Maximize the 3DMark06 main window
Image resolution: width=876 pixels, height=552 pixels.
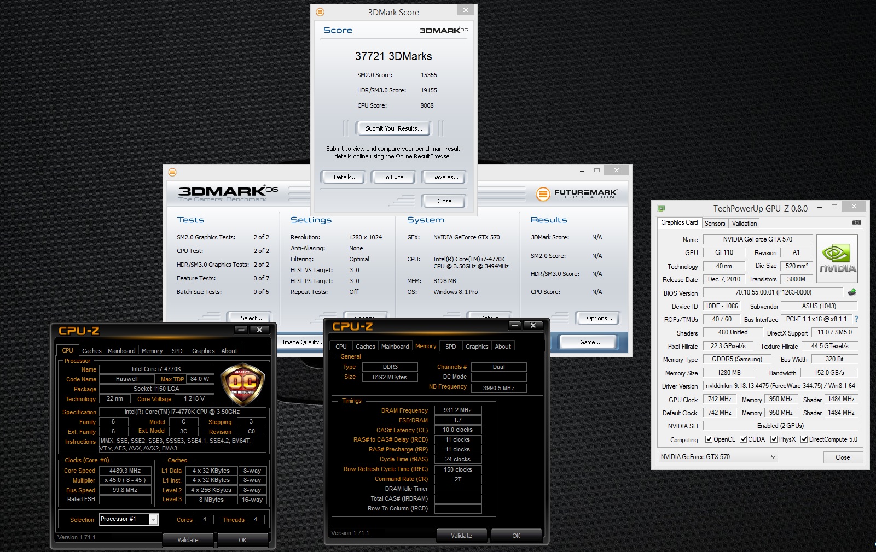pos(597,170)
